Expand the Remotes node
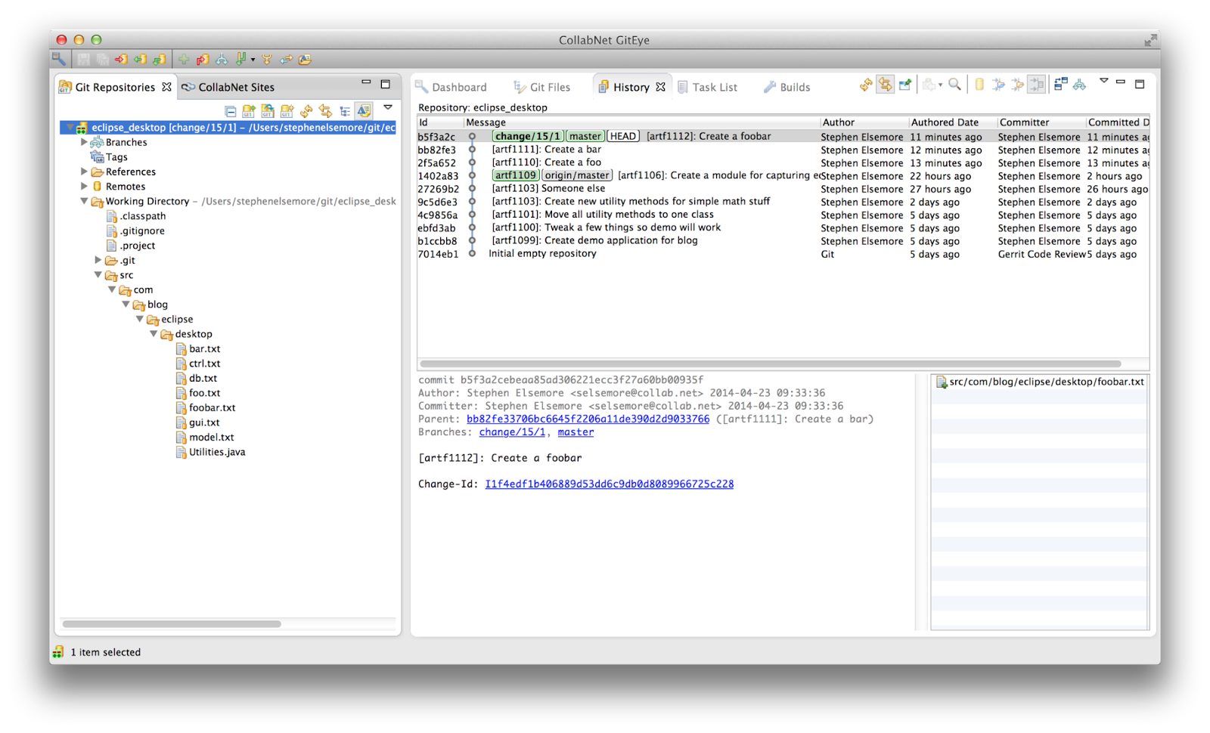 (84, 186)
